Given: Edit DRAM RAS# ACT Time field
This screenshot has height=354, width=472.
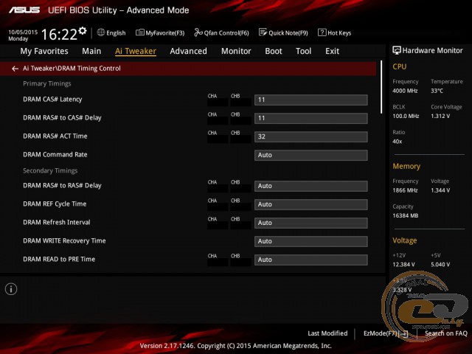Looking at the screenshot, I should tap(311, 136).
